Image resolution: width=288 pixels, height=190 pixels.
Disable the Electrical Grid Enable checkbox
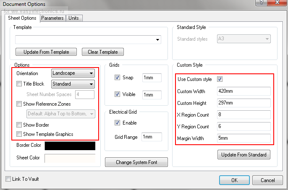(118, 123)
